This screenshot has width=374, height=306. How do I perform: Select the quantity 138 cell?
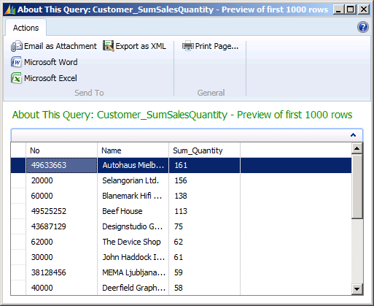coord(204,196)
